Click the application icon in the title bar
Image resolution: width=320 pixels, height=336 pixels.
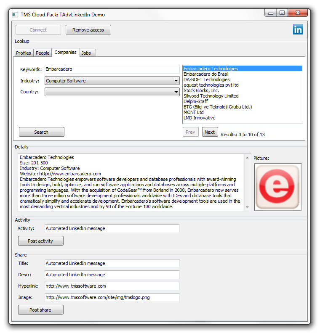(15, 15)
